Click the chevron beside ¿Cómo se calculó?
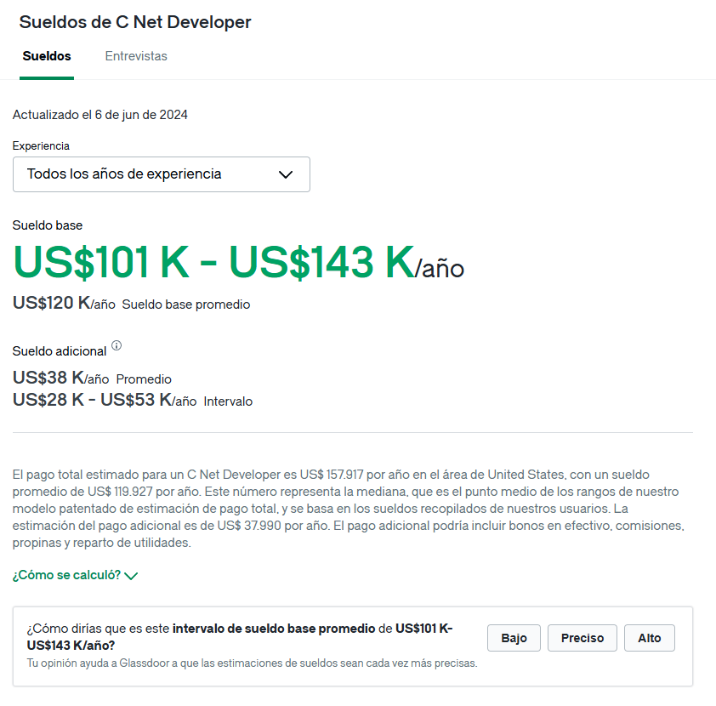Screen dimensions: 716x706 coord(131,576)
